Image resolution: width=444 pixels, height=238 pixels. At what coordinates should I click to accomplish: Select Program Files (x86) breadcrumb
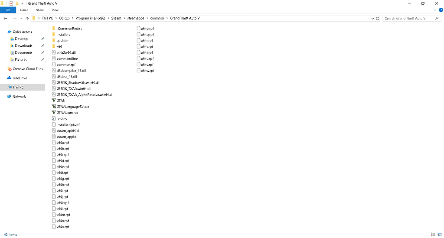90,18
